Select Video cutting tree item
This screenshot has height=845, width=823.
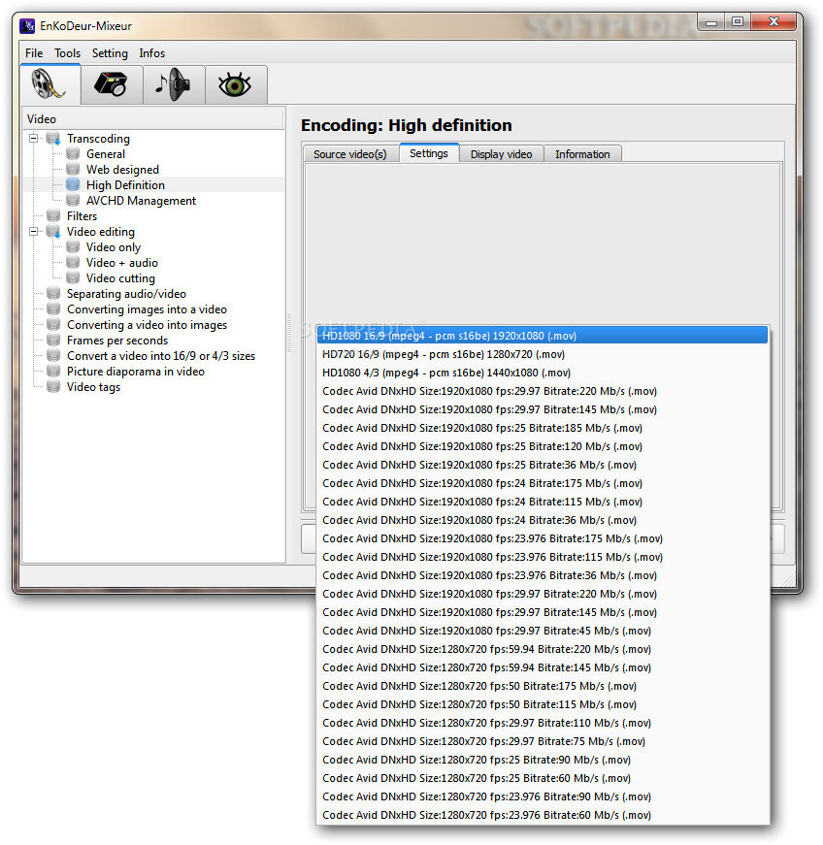point(120,278)
